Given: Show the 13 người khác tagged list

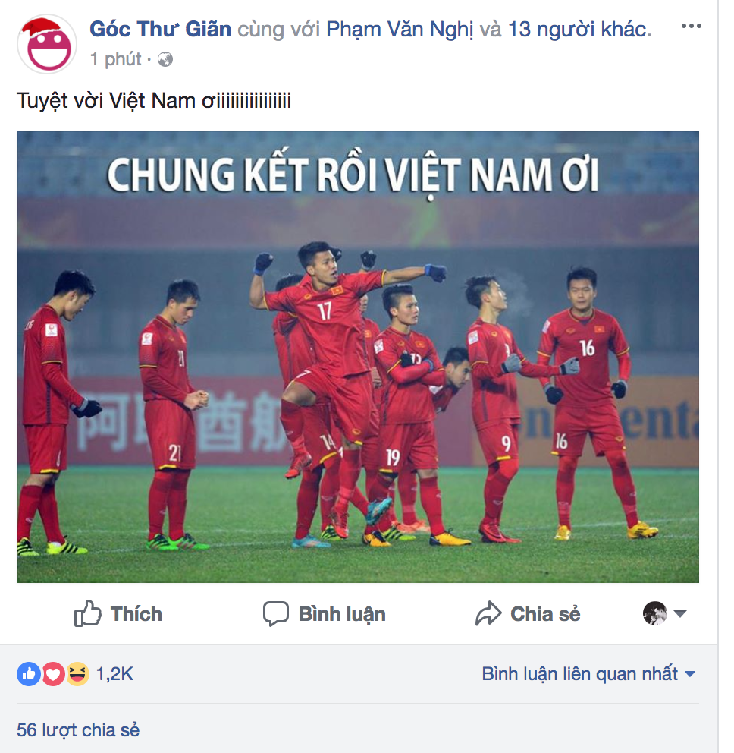Looking at the screenshot, I should click(x=579, y=30).
